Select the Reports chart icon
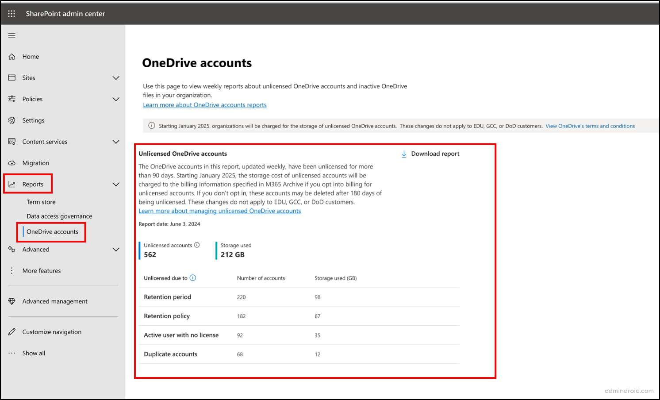 tap(12, 184)
